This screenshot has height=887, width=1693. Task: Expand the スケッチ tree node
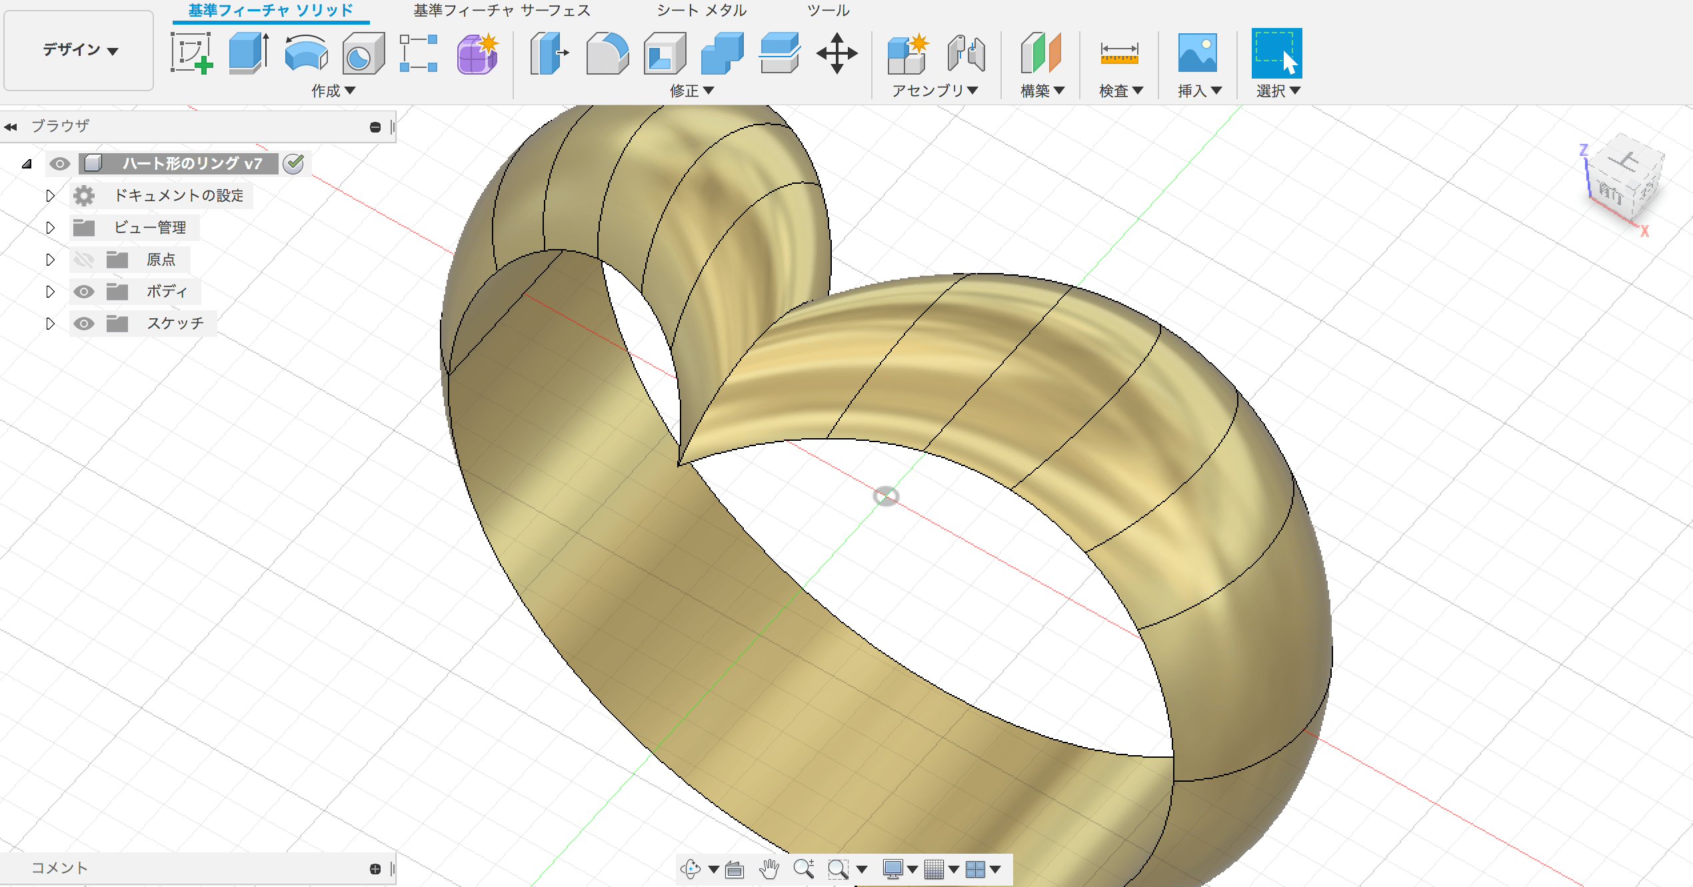pyautogui.click(x=50, y=323)
